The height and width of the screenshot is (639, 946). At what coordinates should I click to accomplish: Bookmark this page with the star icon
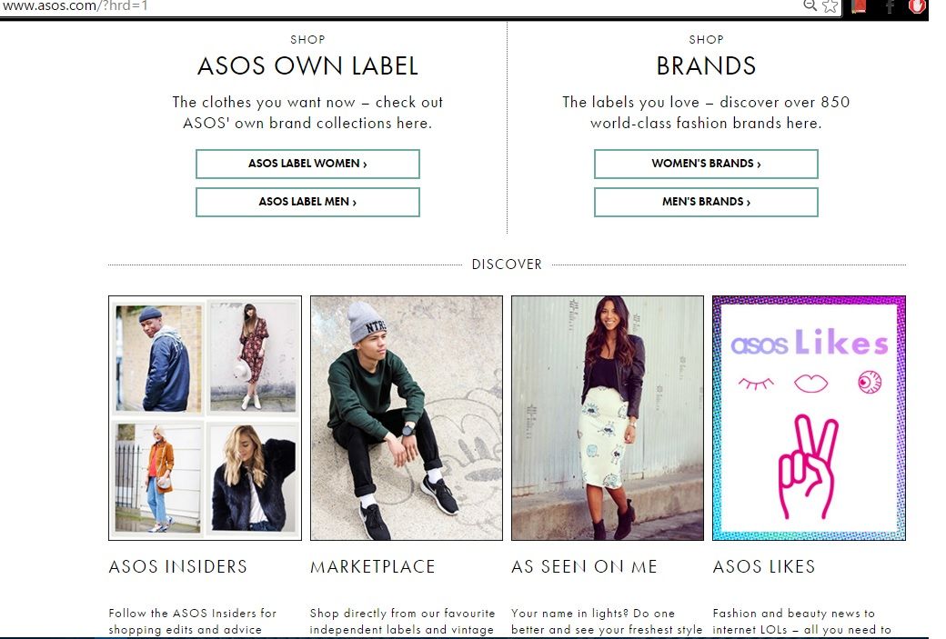[830, 6]
